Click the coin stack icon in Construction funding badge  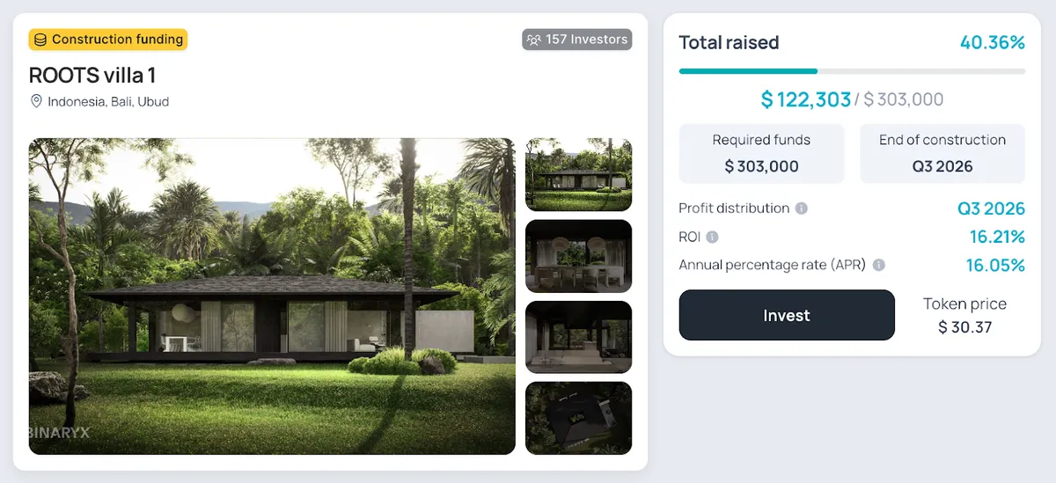(40, 40)
